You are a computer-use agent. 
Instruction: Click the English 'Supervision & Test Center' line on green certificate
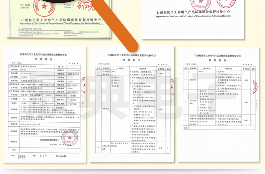pyautogui.click(x=61, y=23)
